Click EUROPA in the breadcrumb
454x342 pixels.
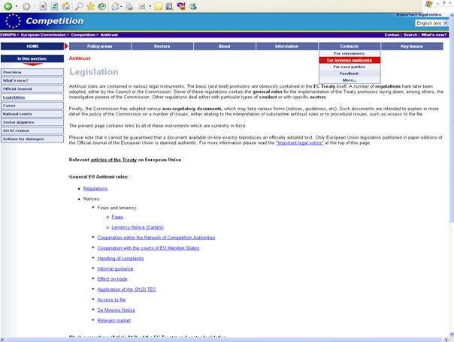(x=8, y=34)
